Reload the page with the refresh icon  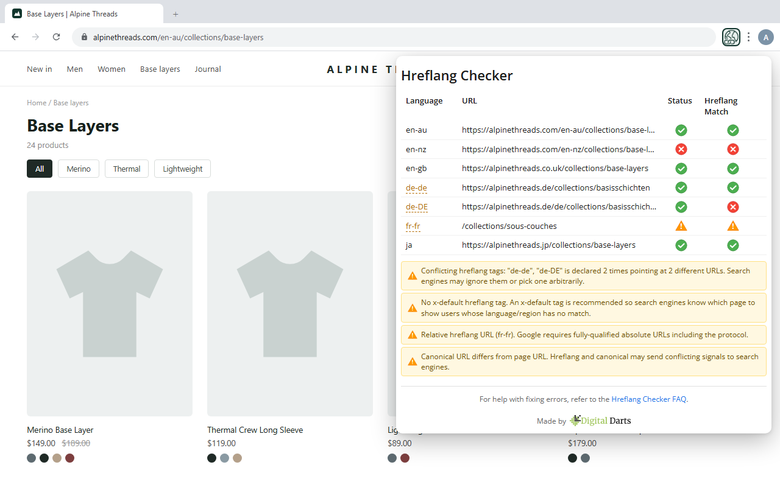pyautogui.click(x=56, y=37)
